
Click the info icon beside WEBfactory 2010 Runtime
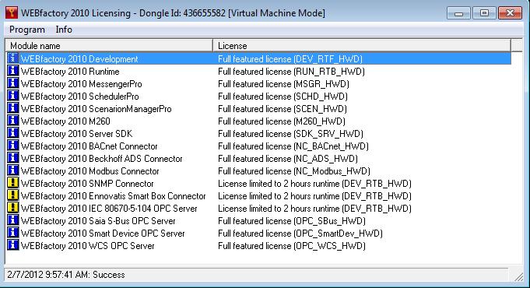point(13,72)
